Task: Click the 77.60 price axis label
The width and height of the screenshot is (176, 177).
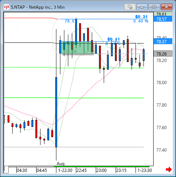Action: [162, 128]
